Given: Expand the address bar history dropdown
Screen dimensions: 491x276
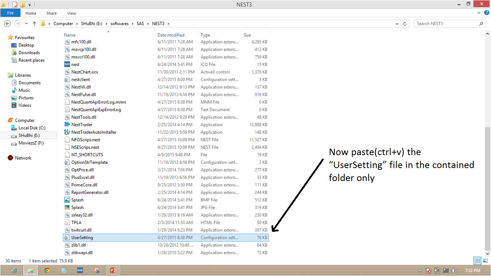Looking at the screenshot, I should pos(397,24).
